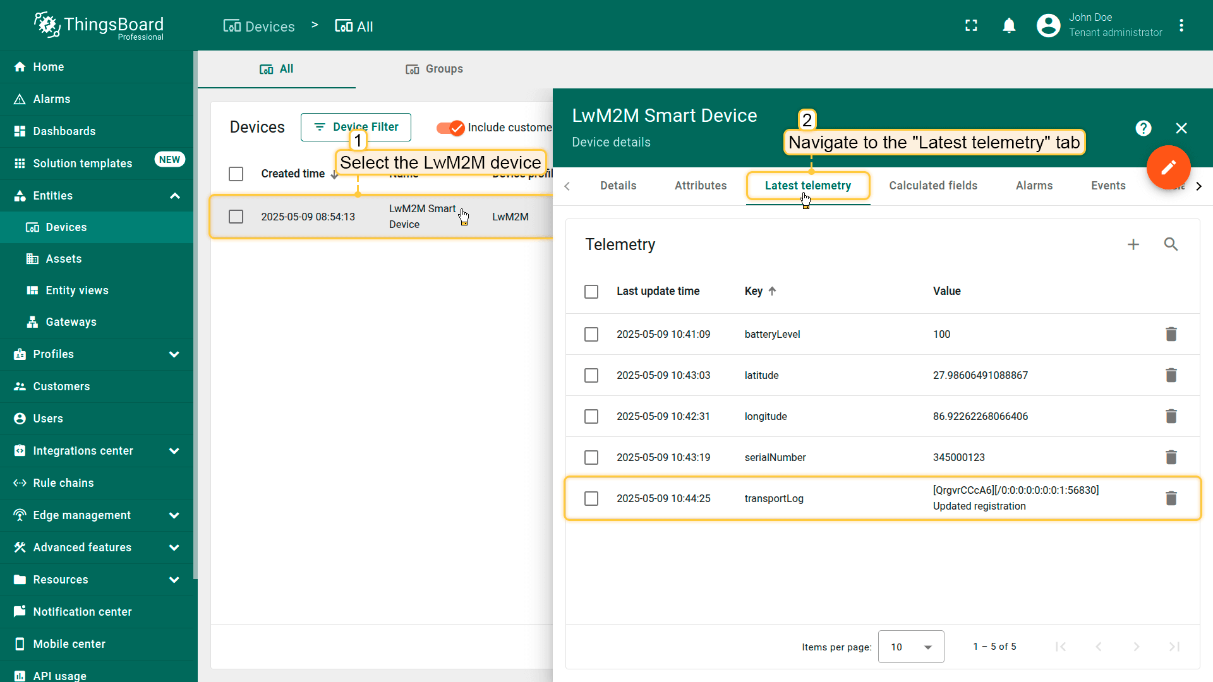Switch to the Attributes tab

[700, 186]
